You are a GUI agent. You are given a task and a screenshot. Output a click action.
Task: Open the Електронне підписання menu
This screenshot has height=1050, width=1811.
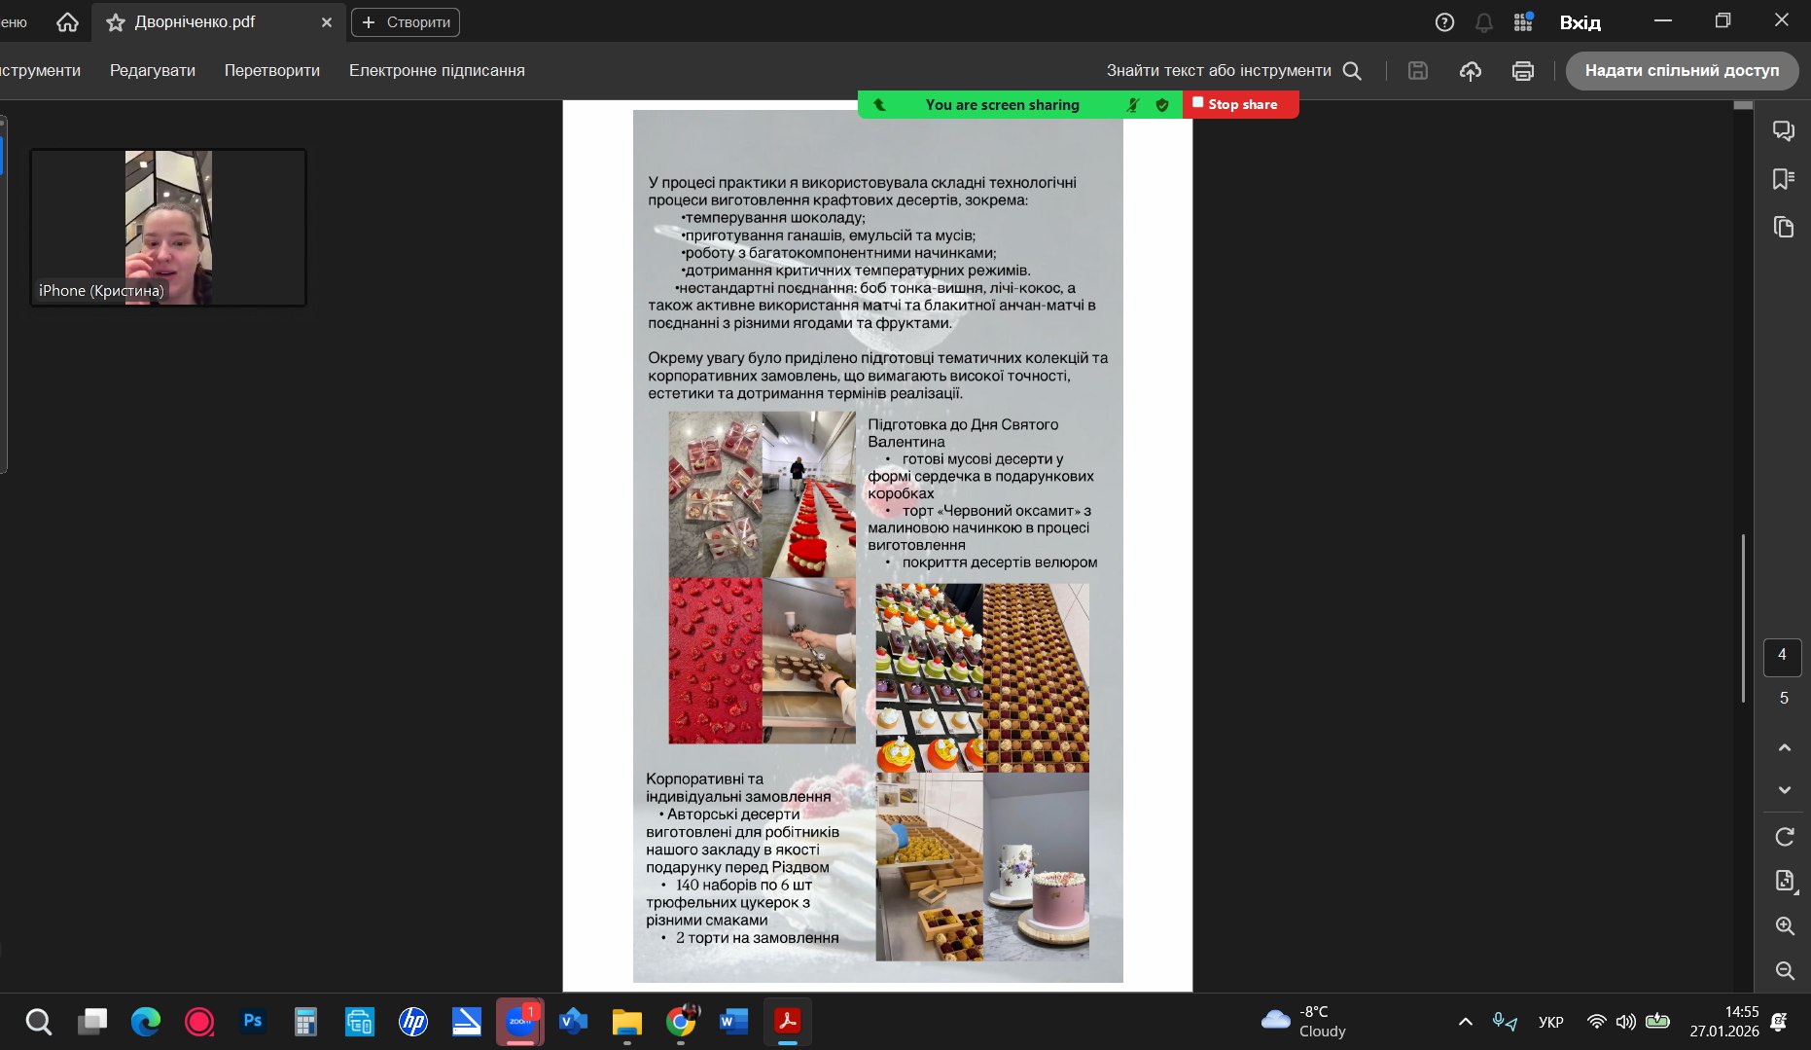click(x=437, y=71)
